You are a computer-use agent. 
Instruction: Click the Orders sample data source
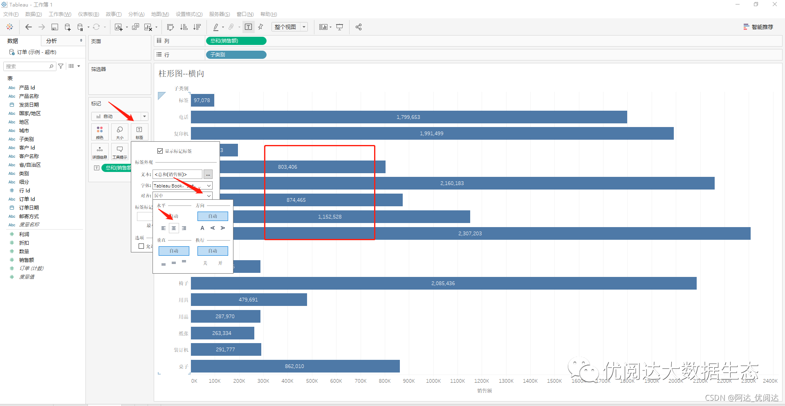pos(33,52)
